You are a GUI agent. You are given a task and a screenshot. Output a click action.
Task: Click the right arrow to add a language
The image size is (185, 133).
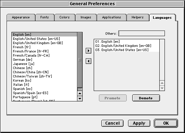(89, 51)
